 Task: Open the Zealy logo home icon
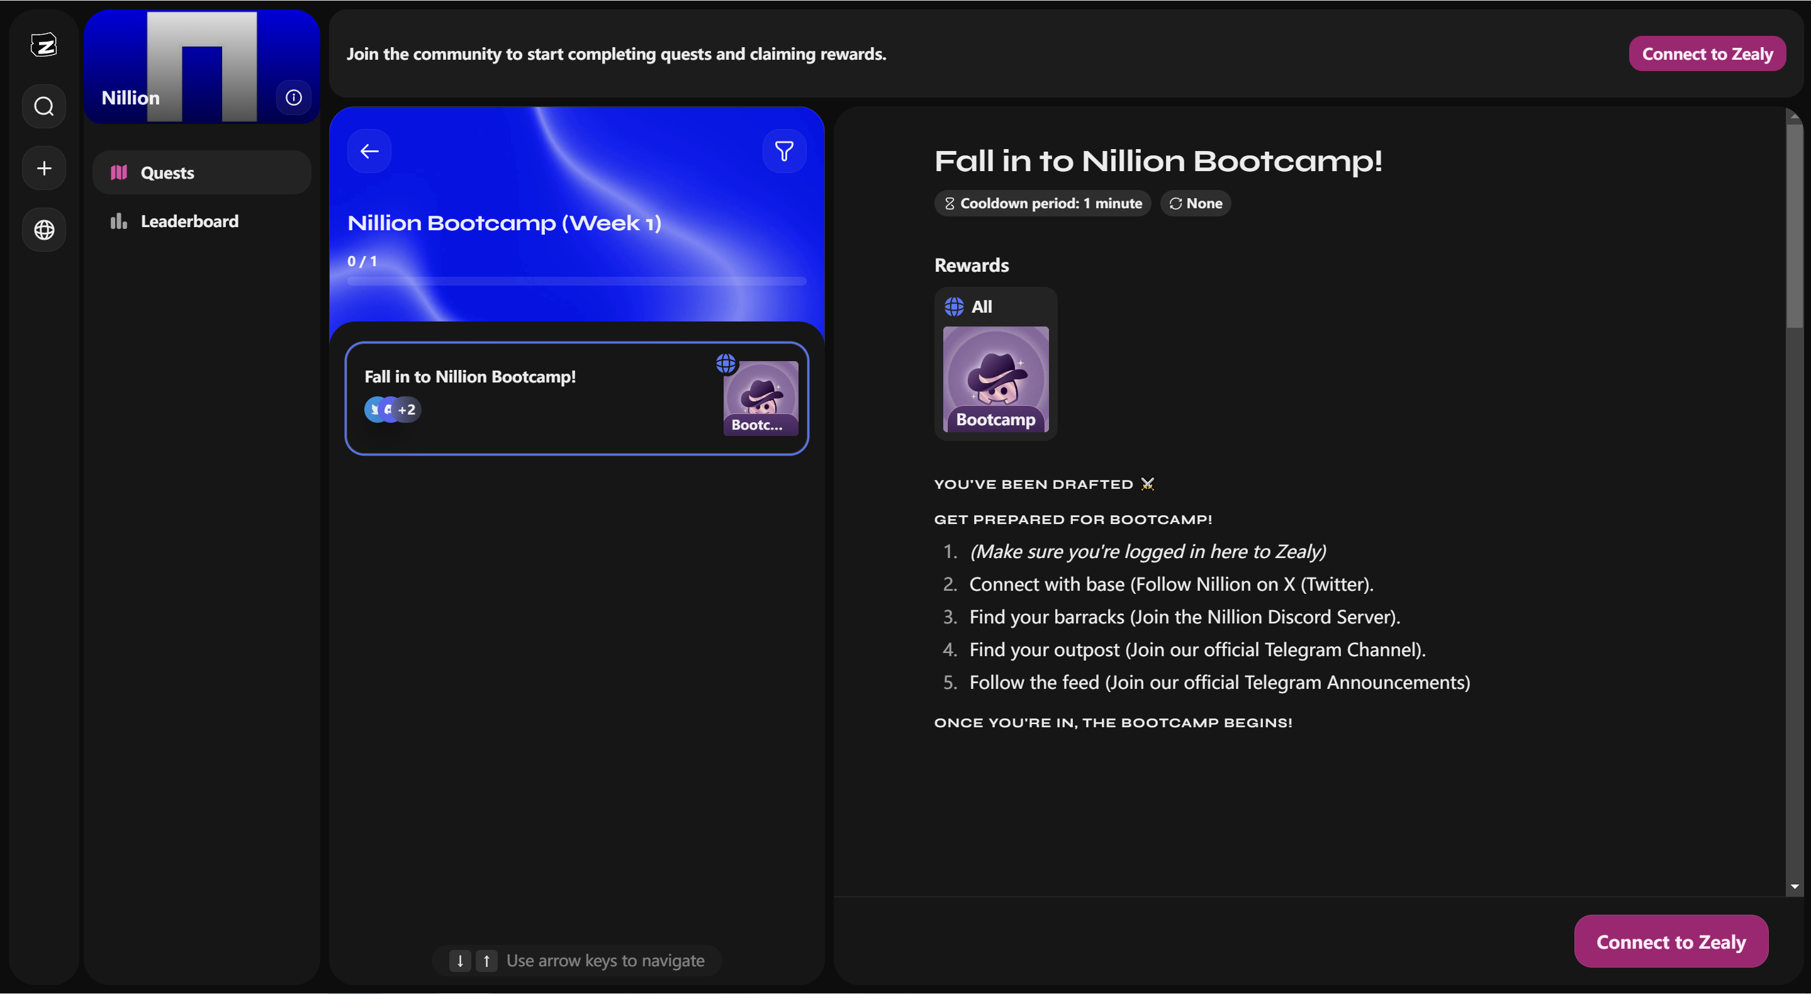[43, 46]
